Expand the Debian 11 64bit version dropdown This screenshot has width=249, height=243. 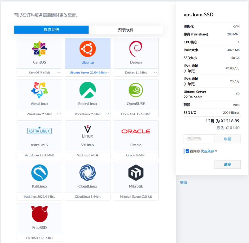click(x=155, y=72)
